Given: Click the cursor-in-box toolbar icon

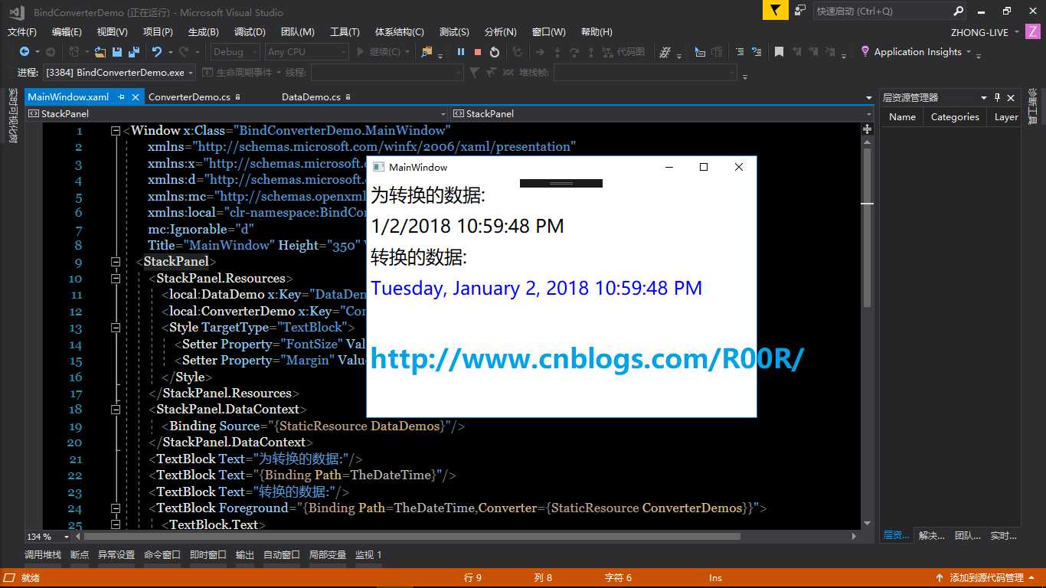Looking at the screenshot, I should (x=700, y=52).
